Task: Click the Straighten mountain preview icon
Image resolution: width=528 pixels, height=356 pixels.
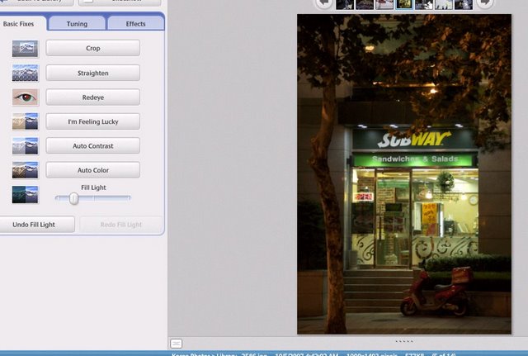Action: point(26,73)
